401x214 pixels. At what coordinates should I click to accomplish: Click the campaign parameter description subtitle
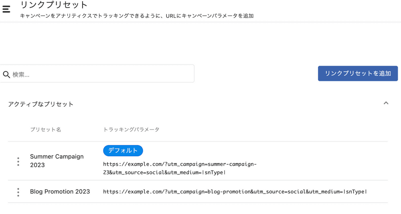pos(136,16)
